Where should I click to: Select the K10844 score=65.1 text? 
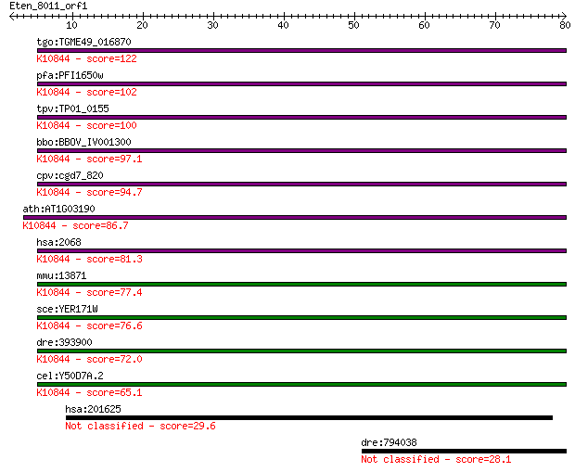(x=89, y=392)
